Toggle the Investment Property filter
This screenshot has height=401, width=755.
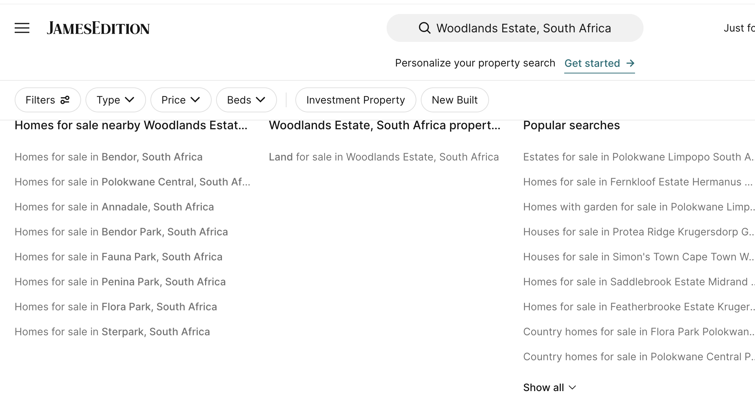(x=355, y=100)
